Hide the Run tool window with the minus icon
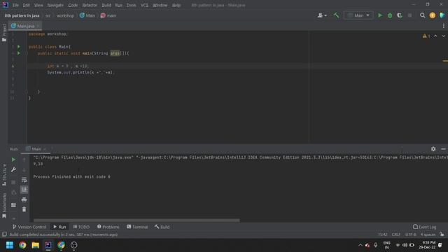 pyautogui.click(x=443, y=149)
